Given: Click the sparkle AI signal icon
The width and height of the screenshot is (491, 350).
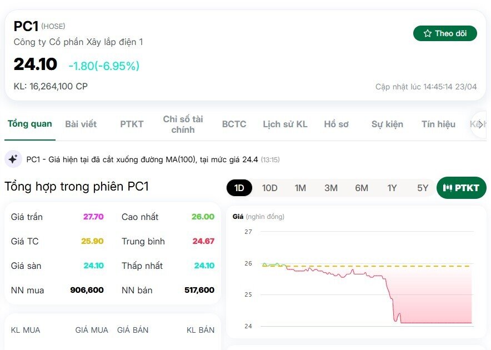Looking at the screenshot, I should [x=13, y=159].
